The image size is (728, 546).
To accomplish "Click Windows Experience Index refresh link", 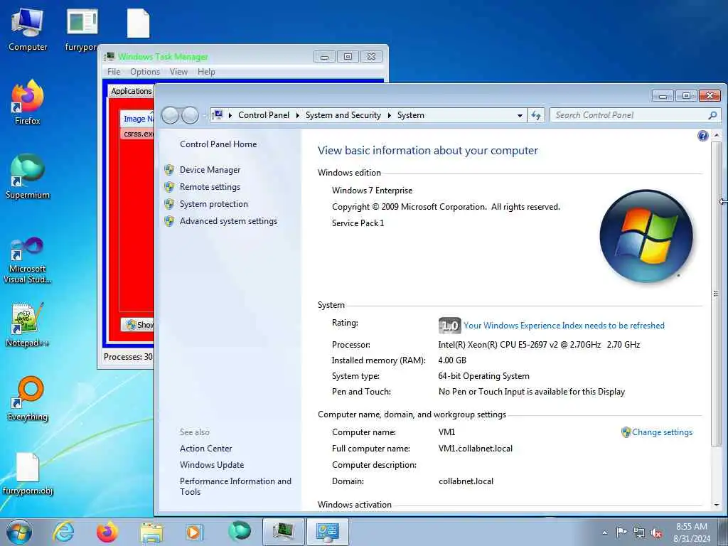I will click(x=564, y=326).
